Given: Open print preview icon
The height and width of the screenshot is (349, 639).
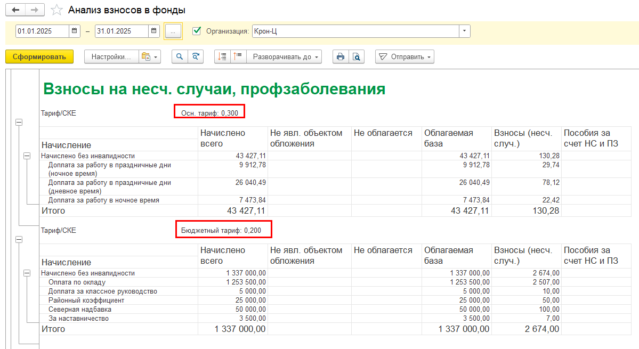Looking at the screenshot, I should [x=357, y=57].
